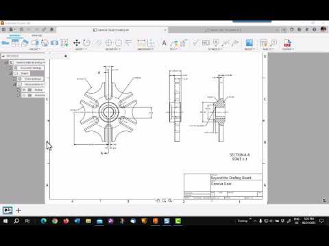Viewport: 329px width, 246px height.
Task: Open Firefox from the taskbar
Action: pos(66,221)
